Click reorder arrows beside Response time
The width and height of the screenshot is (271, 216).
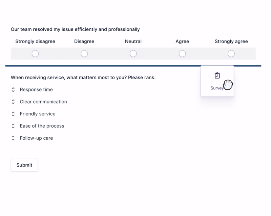pyautogui.click(x=13, y=90)
